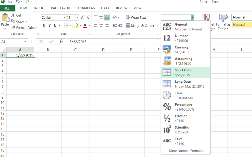252x157 pixels.
Task: Select the Center align icon
Action: point(101,25)
